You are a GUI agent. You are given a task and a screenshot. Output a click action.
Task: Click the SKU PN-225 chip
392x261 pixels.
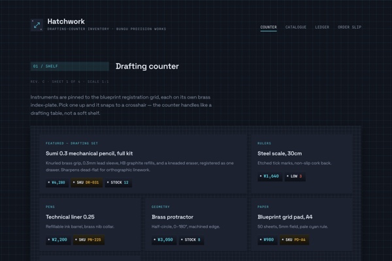point(89,239)
